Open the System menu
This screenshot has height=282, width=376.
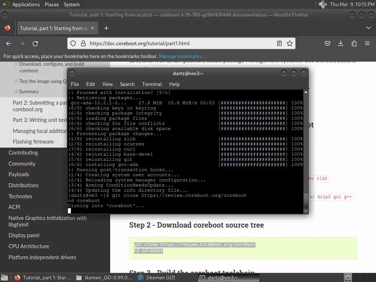tap(72, 4)
